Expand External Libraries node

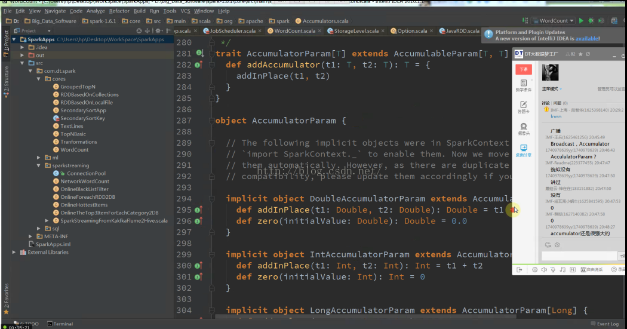coord(14,252)
